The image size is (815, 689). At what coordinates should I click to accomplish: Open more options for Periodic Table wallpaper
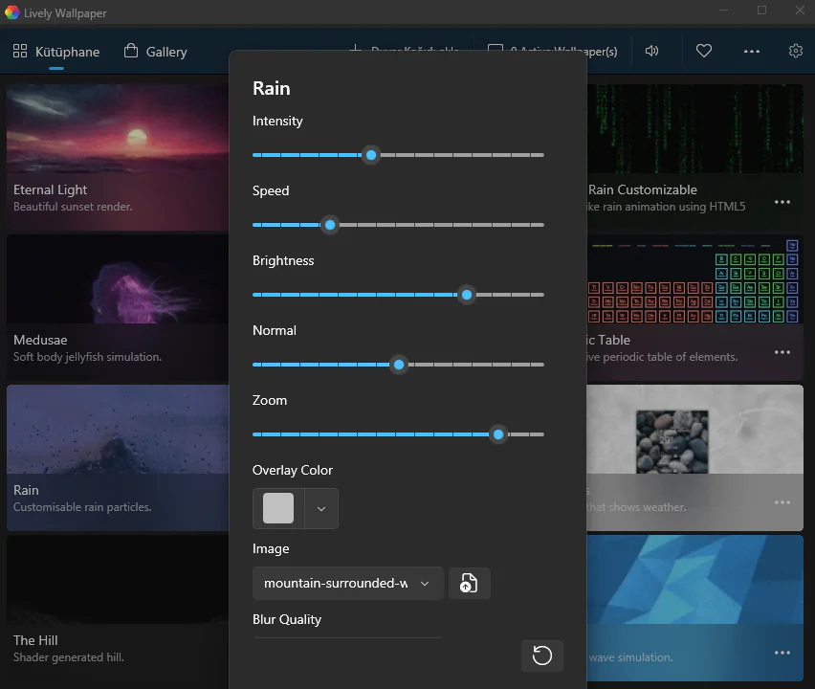(782, 352)
